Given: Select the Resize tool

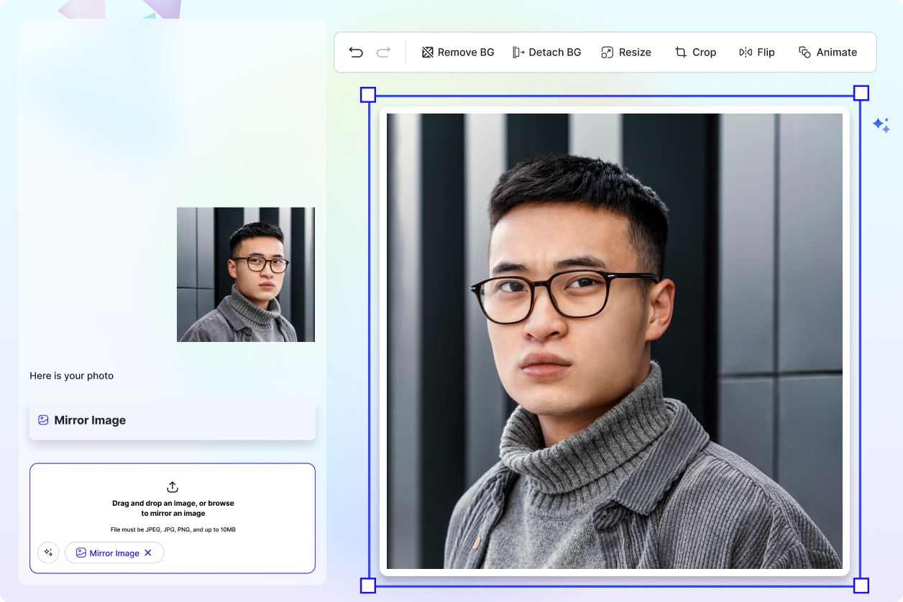Looking at the screenshot, I should (625, 52).
